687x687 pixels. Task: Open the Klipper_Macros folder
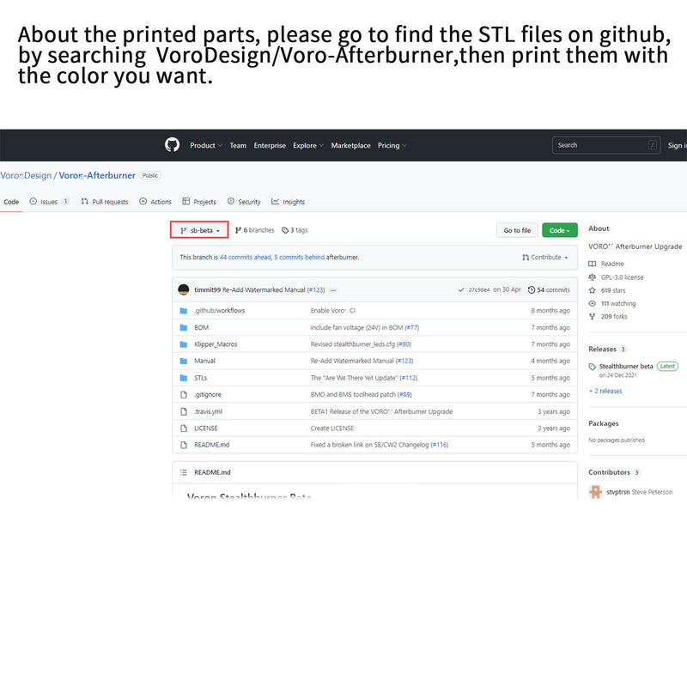[216, 344]
